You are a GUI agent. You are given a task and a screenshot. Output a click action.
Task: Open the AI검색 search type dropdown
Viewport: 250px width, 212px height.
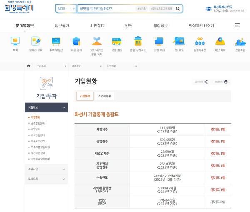66,9
